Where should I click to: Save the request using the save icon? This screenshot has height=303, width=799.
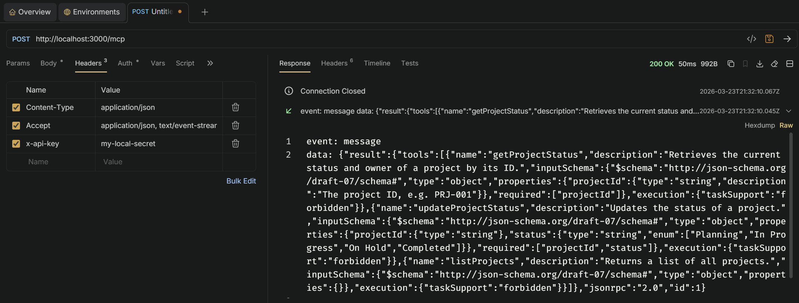click(769, 39)
